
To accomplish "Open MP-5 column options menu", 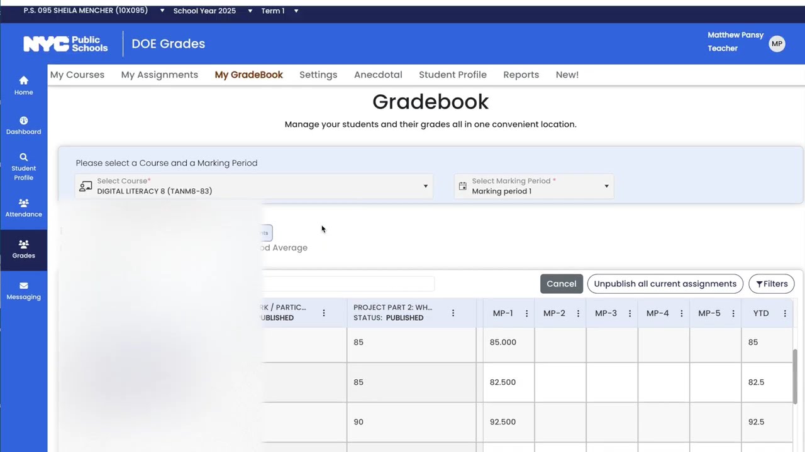I will point(733,313).
